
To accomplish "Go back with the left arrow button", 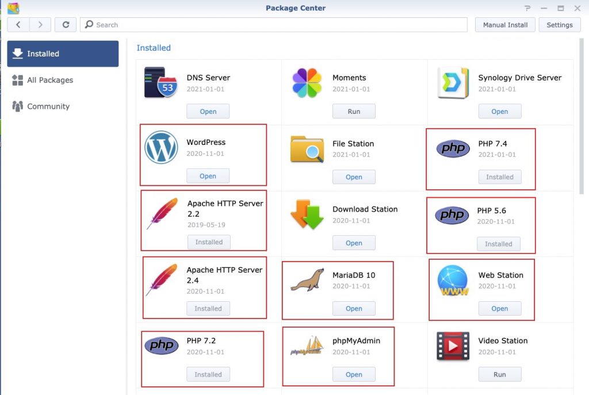I will pyautogui.click(x=18, y=25).
